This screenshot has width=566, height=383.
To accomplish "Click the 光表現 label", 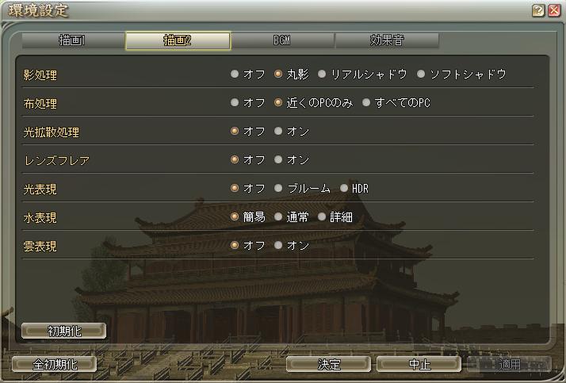I will coord(40,190).
